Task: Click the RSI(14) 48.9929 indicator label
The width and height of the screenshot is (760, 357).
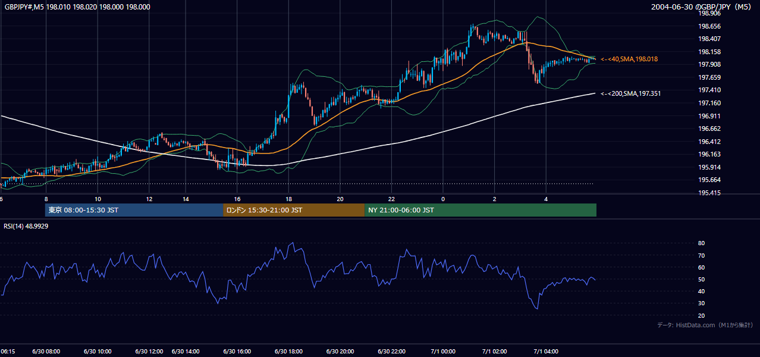Action: [x=26, y=226]
